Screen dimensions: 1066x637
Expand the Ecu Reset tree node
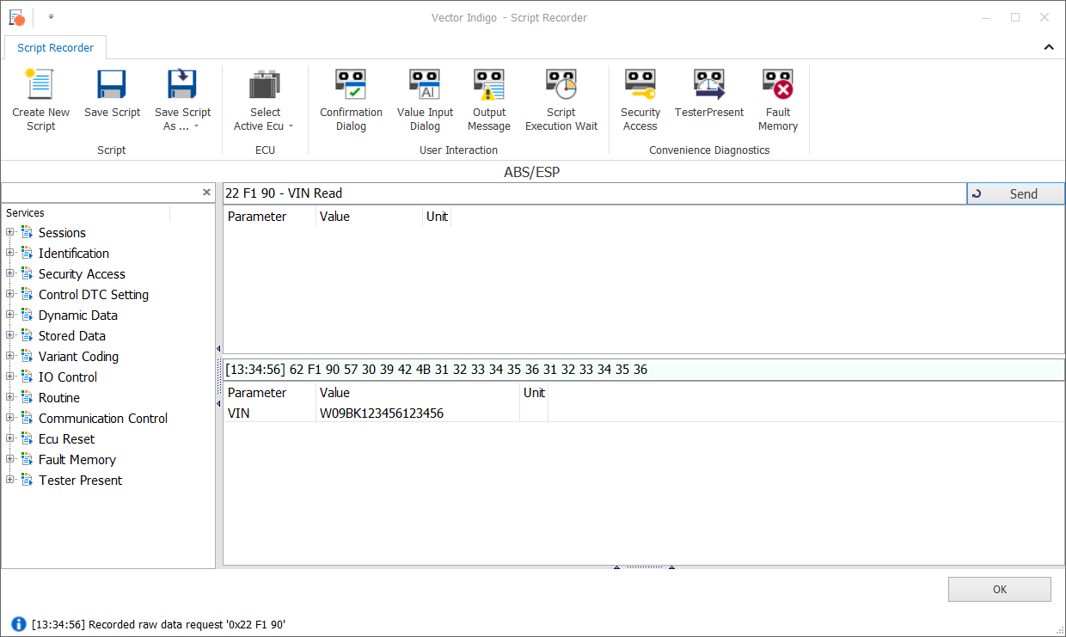(10, 438)
